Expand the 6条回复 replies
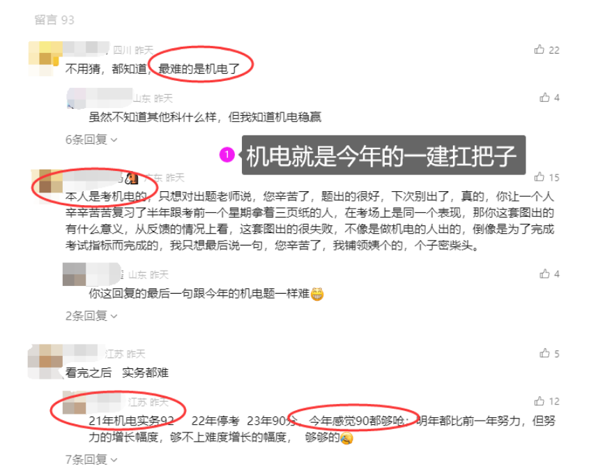The image size is (605, 466). coord(91,140)
